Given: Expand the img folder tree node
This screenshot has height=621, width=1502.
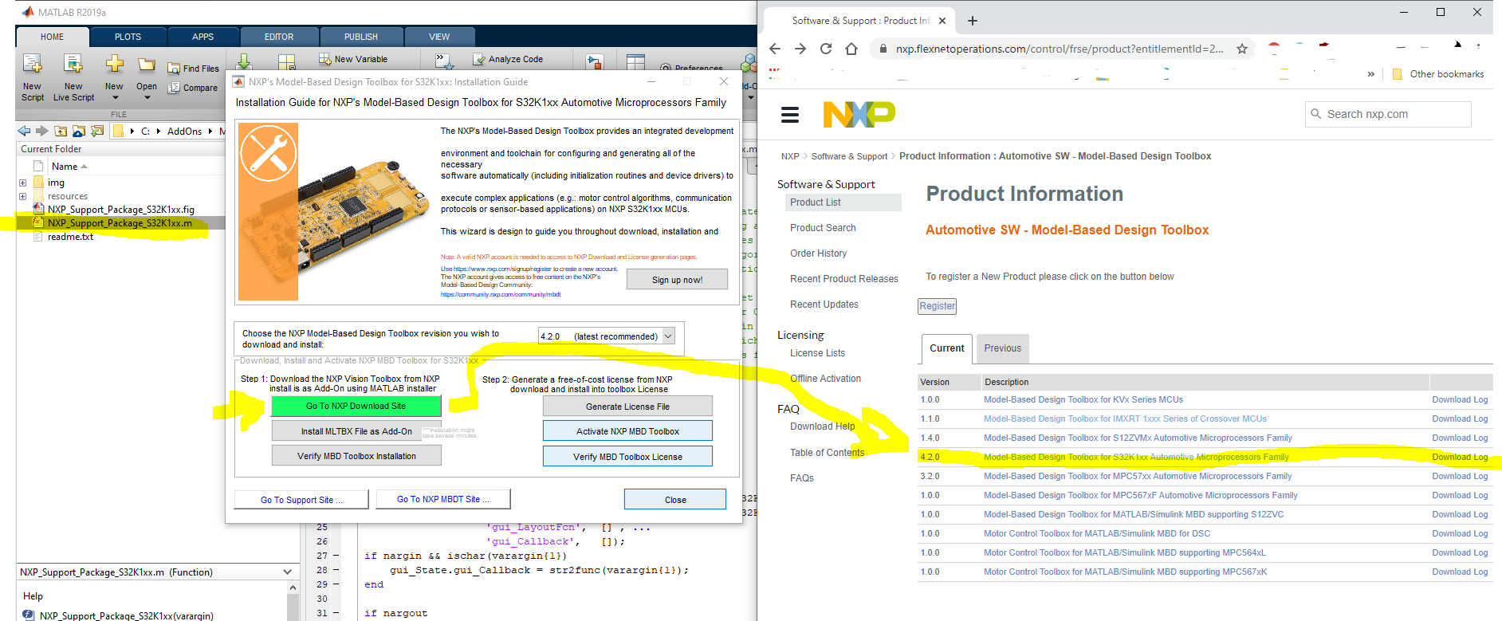Looking at the screenshot, I should point(22,183).
